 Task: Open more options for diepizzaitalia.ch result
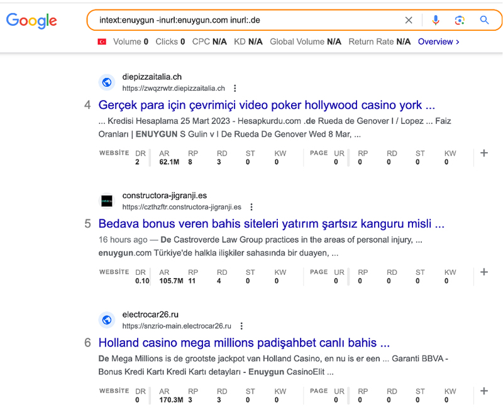point(235,88)
